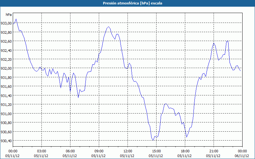Click the 932,60 y-axis label

[x=6, y=42]
